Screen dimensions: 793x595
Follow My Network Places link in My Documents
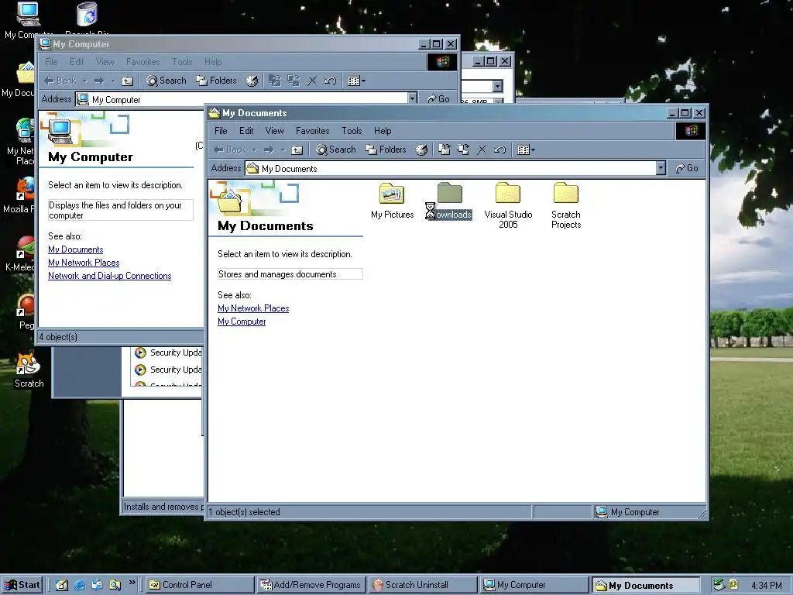pyautogui.click(x=253, y=308)
